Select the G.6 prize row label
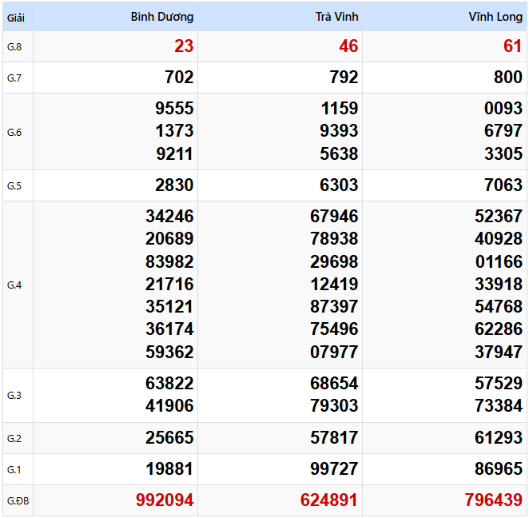This screenshot has width=529, height=518. click(x=14, y=132)
